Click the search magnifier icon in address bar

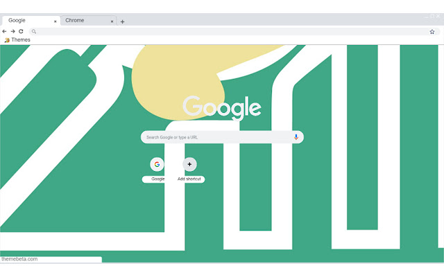coord(34,31)
